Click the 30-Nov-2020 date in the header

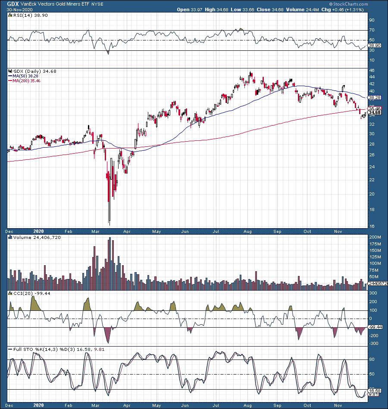click(19, 9)
